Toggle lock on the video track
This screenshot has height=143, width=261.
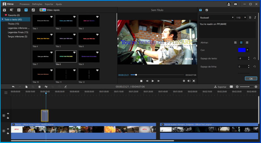[x=8, y=133]
